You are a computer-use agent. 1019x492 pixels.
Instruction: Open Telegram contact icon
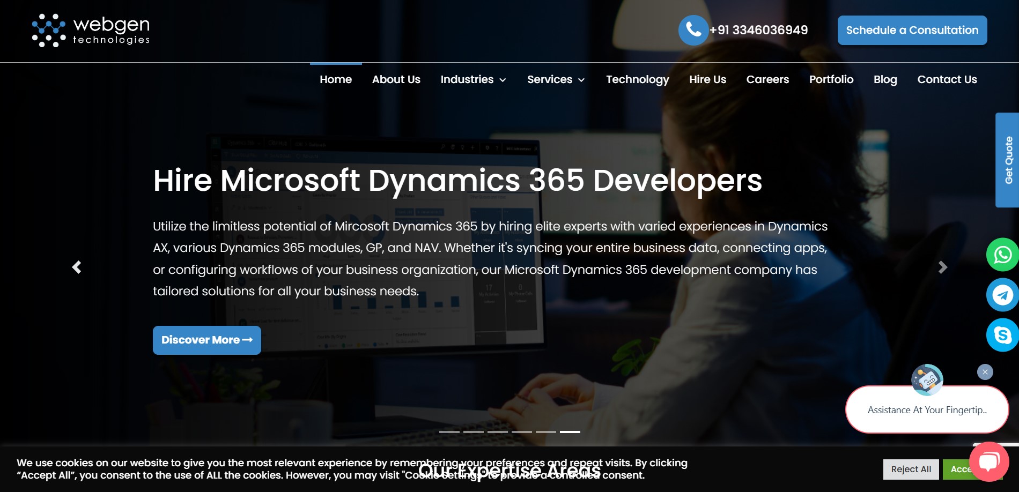click(1002, 295)
